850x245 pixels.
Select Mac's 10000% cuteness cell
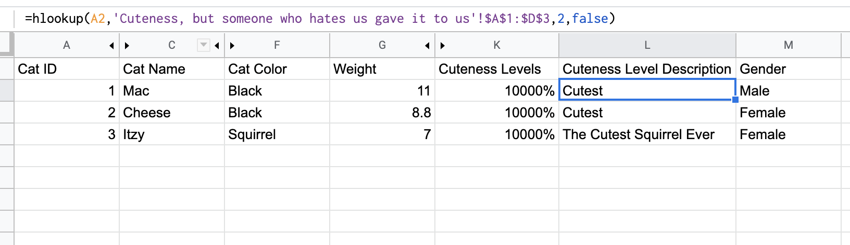497,90
